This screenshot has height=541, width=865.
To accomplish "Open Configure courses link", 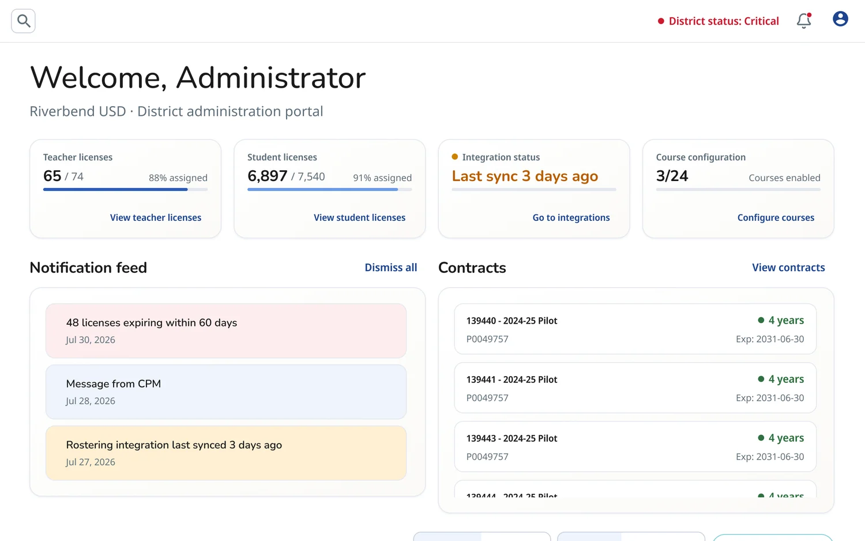I will (776, 217).
